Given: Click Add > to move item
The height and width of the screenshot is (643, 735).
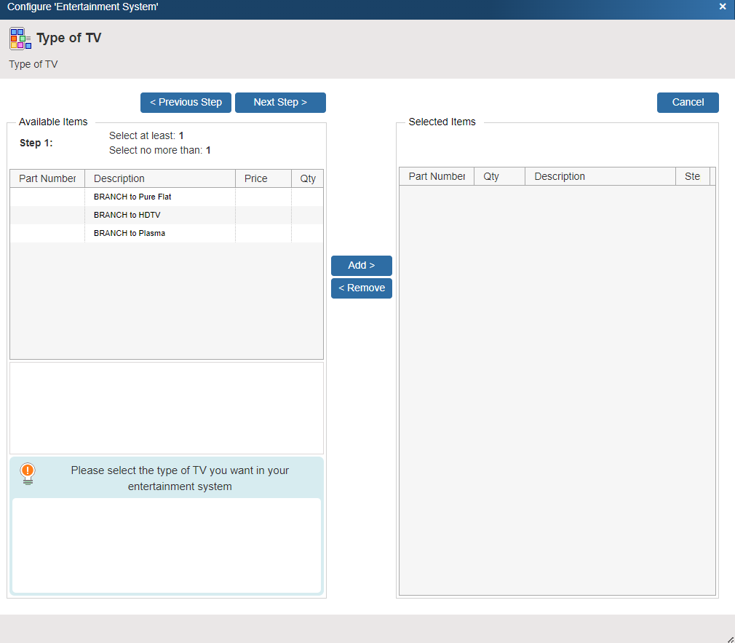Looking at the screenshot, I should pos(361,266).
